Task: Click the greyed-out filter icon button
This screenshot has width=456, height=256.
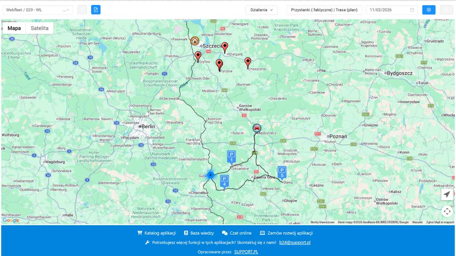Action: click(82, 10)
